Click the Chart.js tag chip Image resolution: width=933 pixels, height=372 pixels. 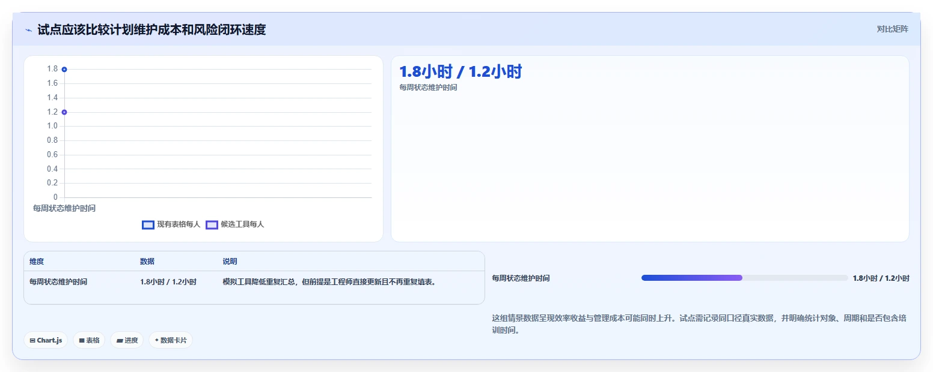46,340
